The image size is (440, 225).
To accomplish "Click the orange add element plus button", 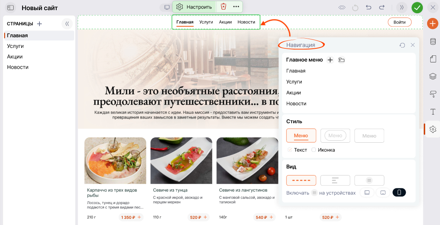I will pos(432,24).
